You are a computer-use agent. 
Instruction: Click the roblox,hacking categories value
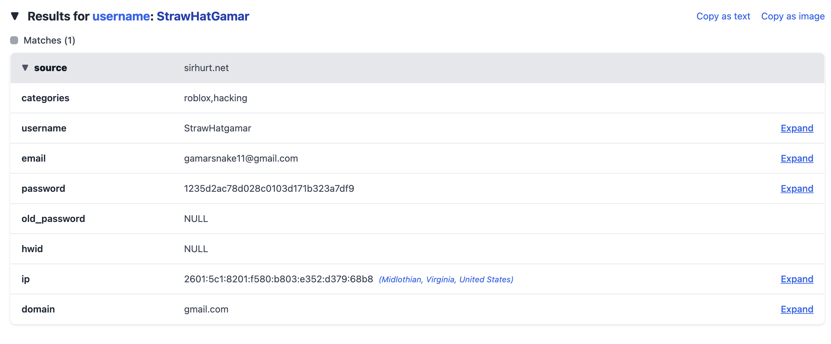click(215, 98)
